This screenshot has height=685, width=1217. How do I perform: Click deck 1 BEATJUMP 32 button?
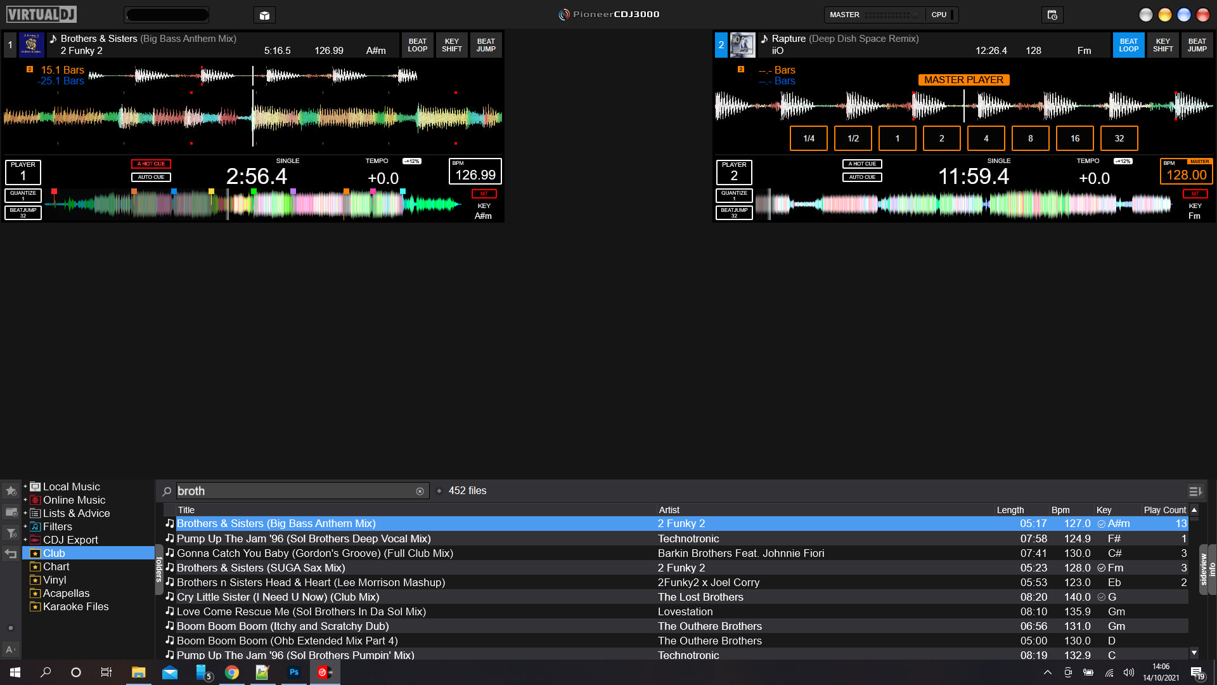coord(23,212)
